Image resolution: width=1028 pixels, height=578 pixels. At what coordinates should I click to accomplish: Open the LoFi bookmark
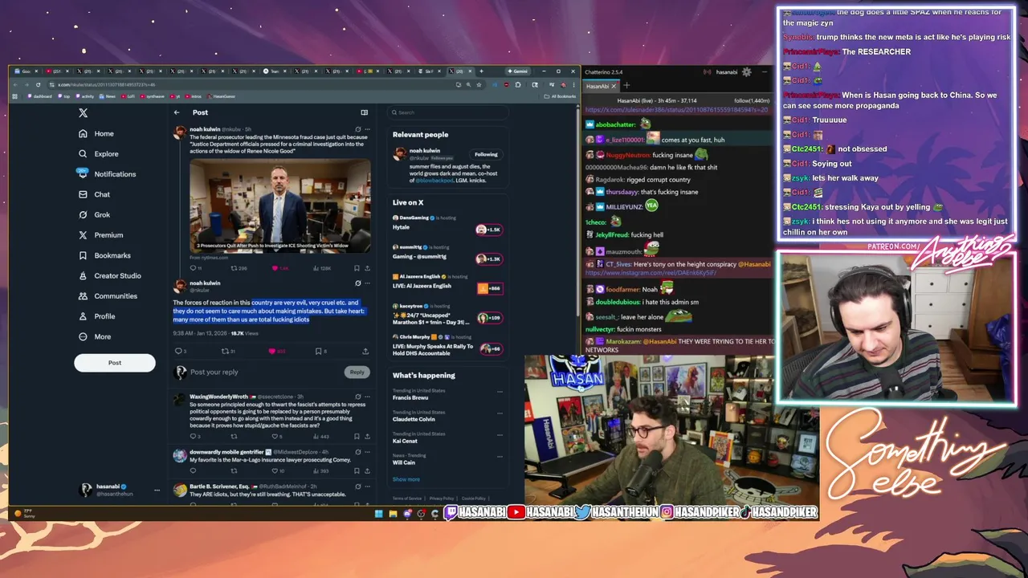128,96
